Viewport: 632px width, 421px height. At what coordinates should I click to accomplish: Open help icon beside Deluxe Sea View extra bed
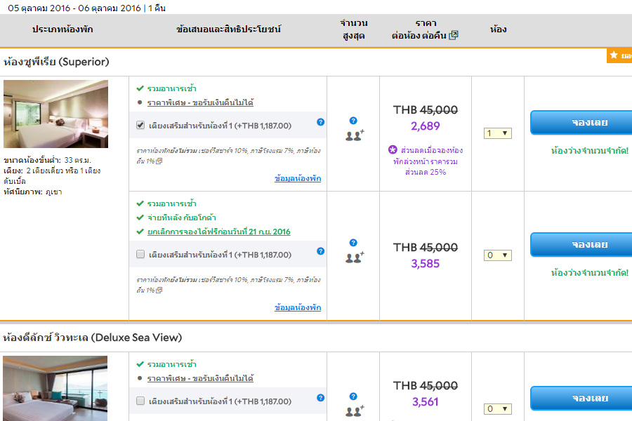coord(321,398)
